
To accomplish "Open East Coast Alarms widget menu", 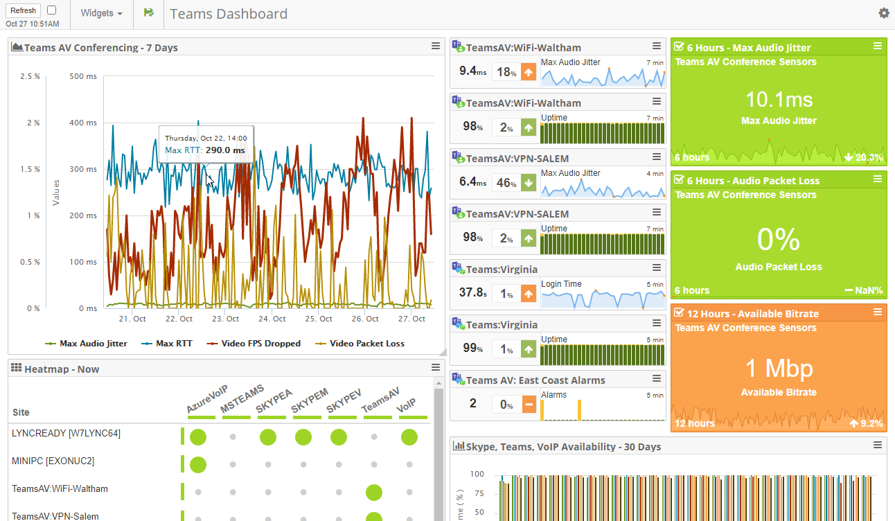I will 657,379.
